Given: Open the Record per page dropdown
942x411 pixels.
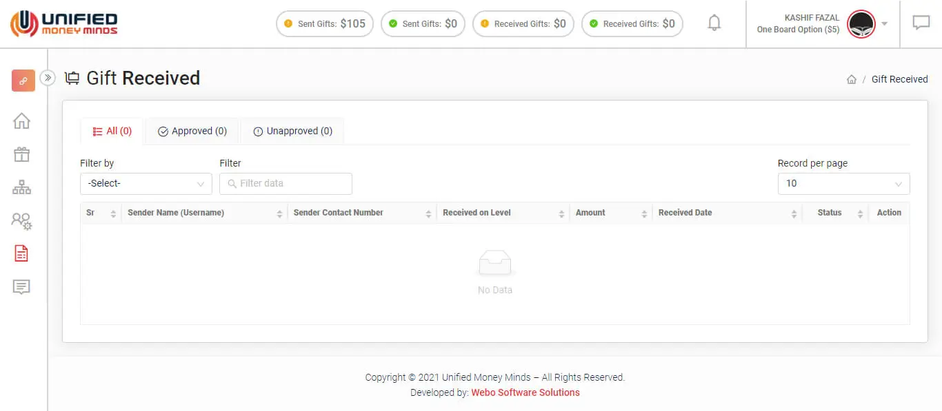Looking at the screenshot, I should (843, 184).
